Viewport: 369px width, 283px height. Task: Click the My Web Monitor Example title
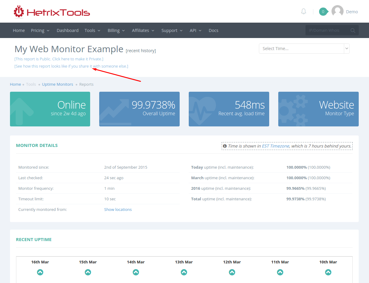(x=69, y=49)
